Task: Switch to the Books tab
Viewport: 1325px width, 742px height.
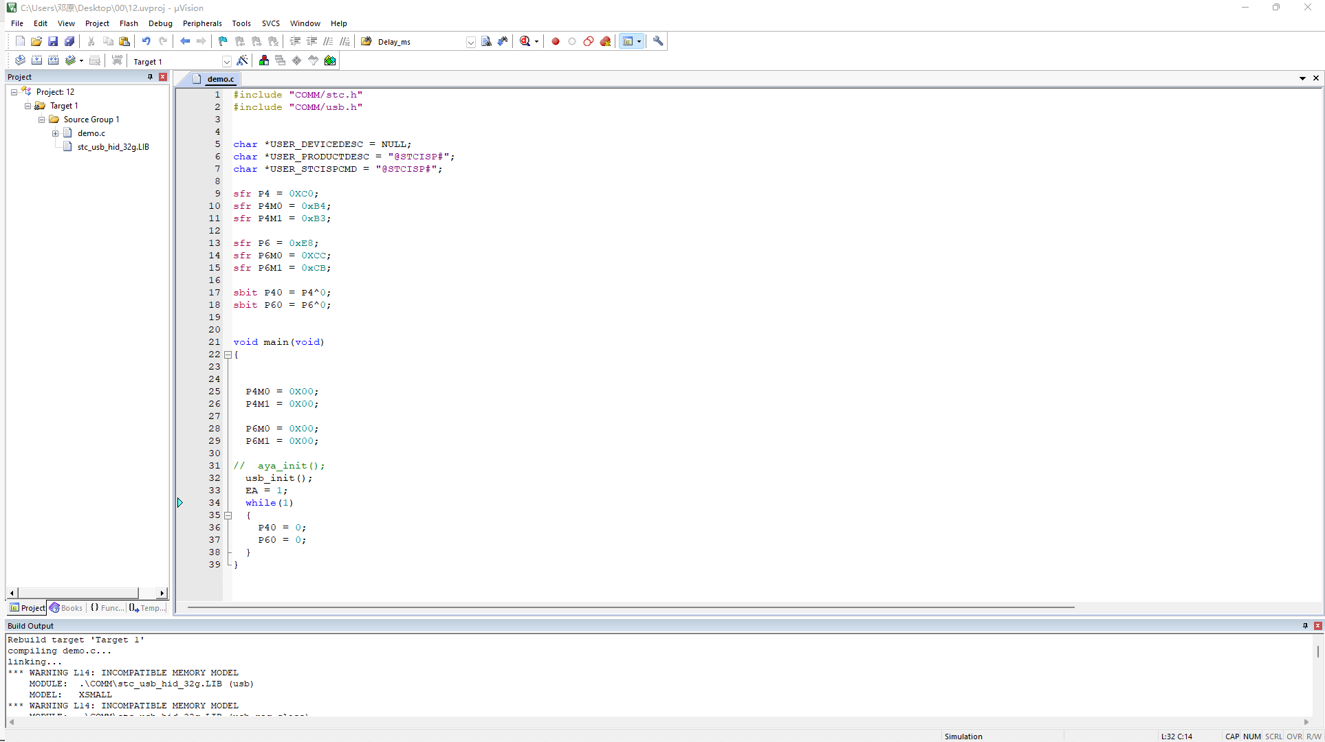Action: point(66,608)
